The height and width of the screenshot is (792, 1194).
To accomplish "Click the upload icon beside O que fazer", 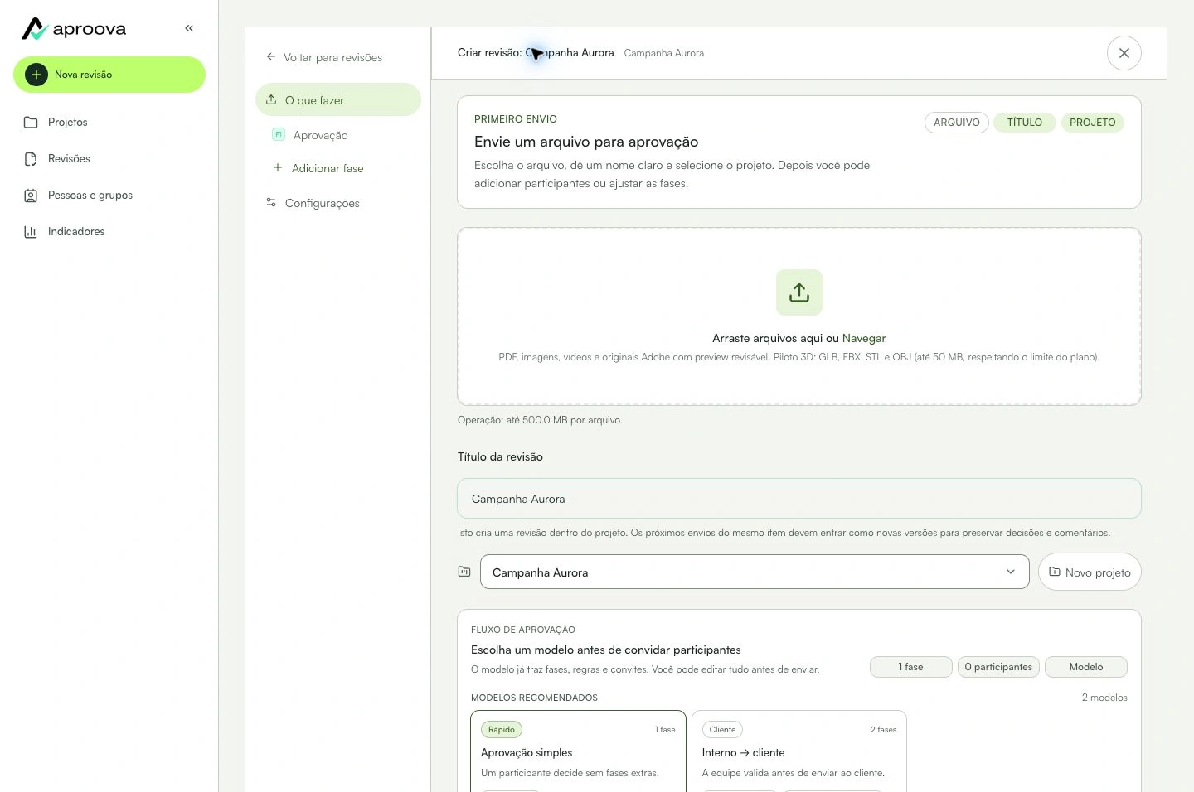I will tap(271, 99).
